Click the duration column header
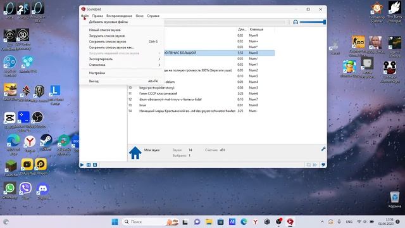 pos(242,30)
